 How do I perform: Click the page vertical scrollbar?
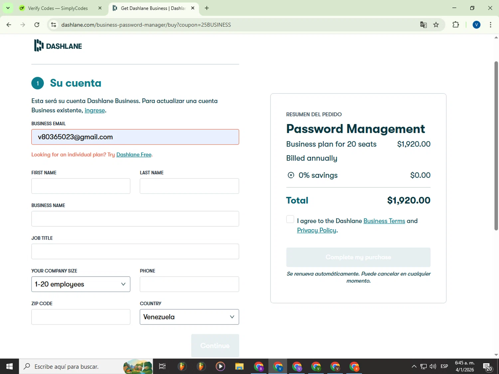(x=496, y=146)
